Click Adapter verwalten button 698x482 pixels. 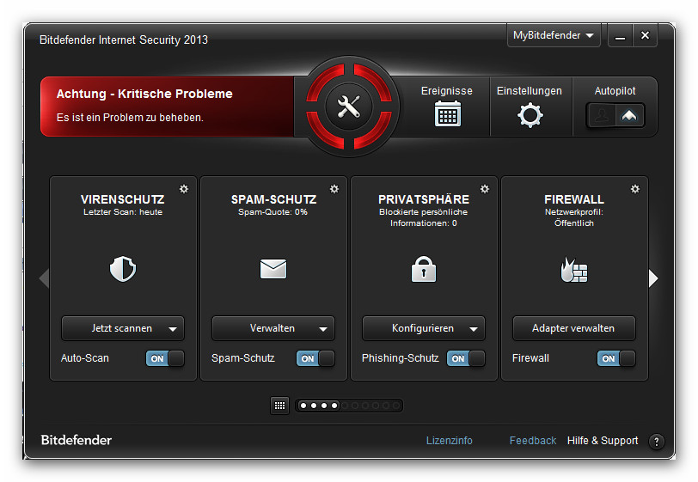574,328
